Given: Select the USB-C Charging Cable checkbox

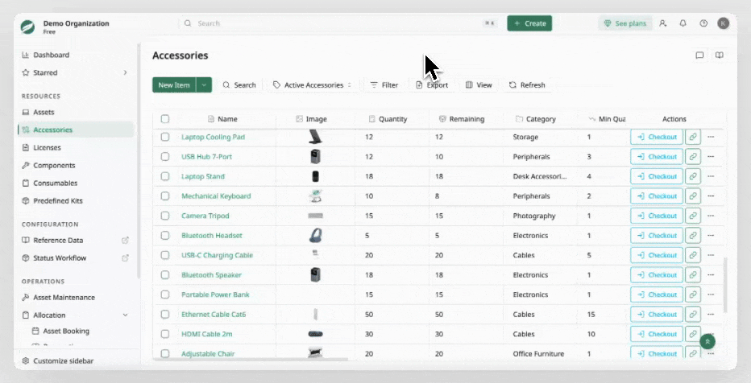Looking at the screenshot, I should 165,255.
